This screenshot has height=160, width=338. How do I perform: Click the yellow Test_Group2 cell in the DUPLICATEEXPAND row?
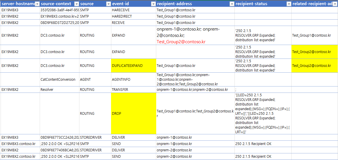click(x=315, y=66)
